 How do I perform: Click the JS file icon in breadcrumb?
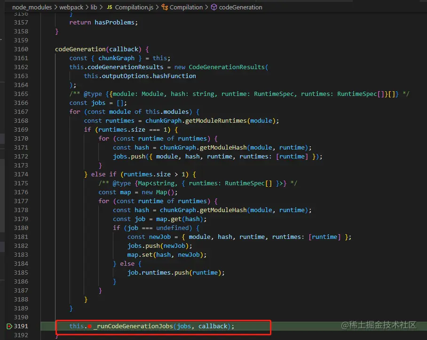[x=110, y=8]
